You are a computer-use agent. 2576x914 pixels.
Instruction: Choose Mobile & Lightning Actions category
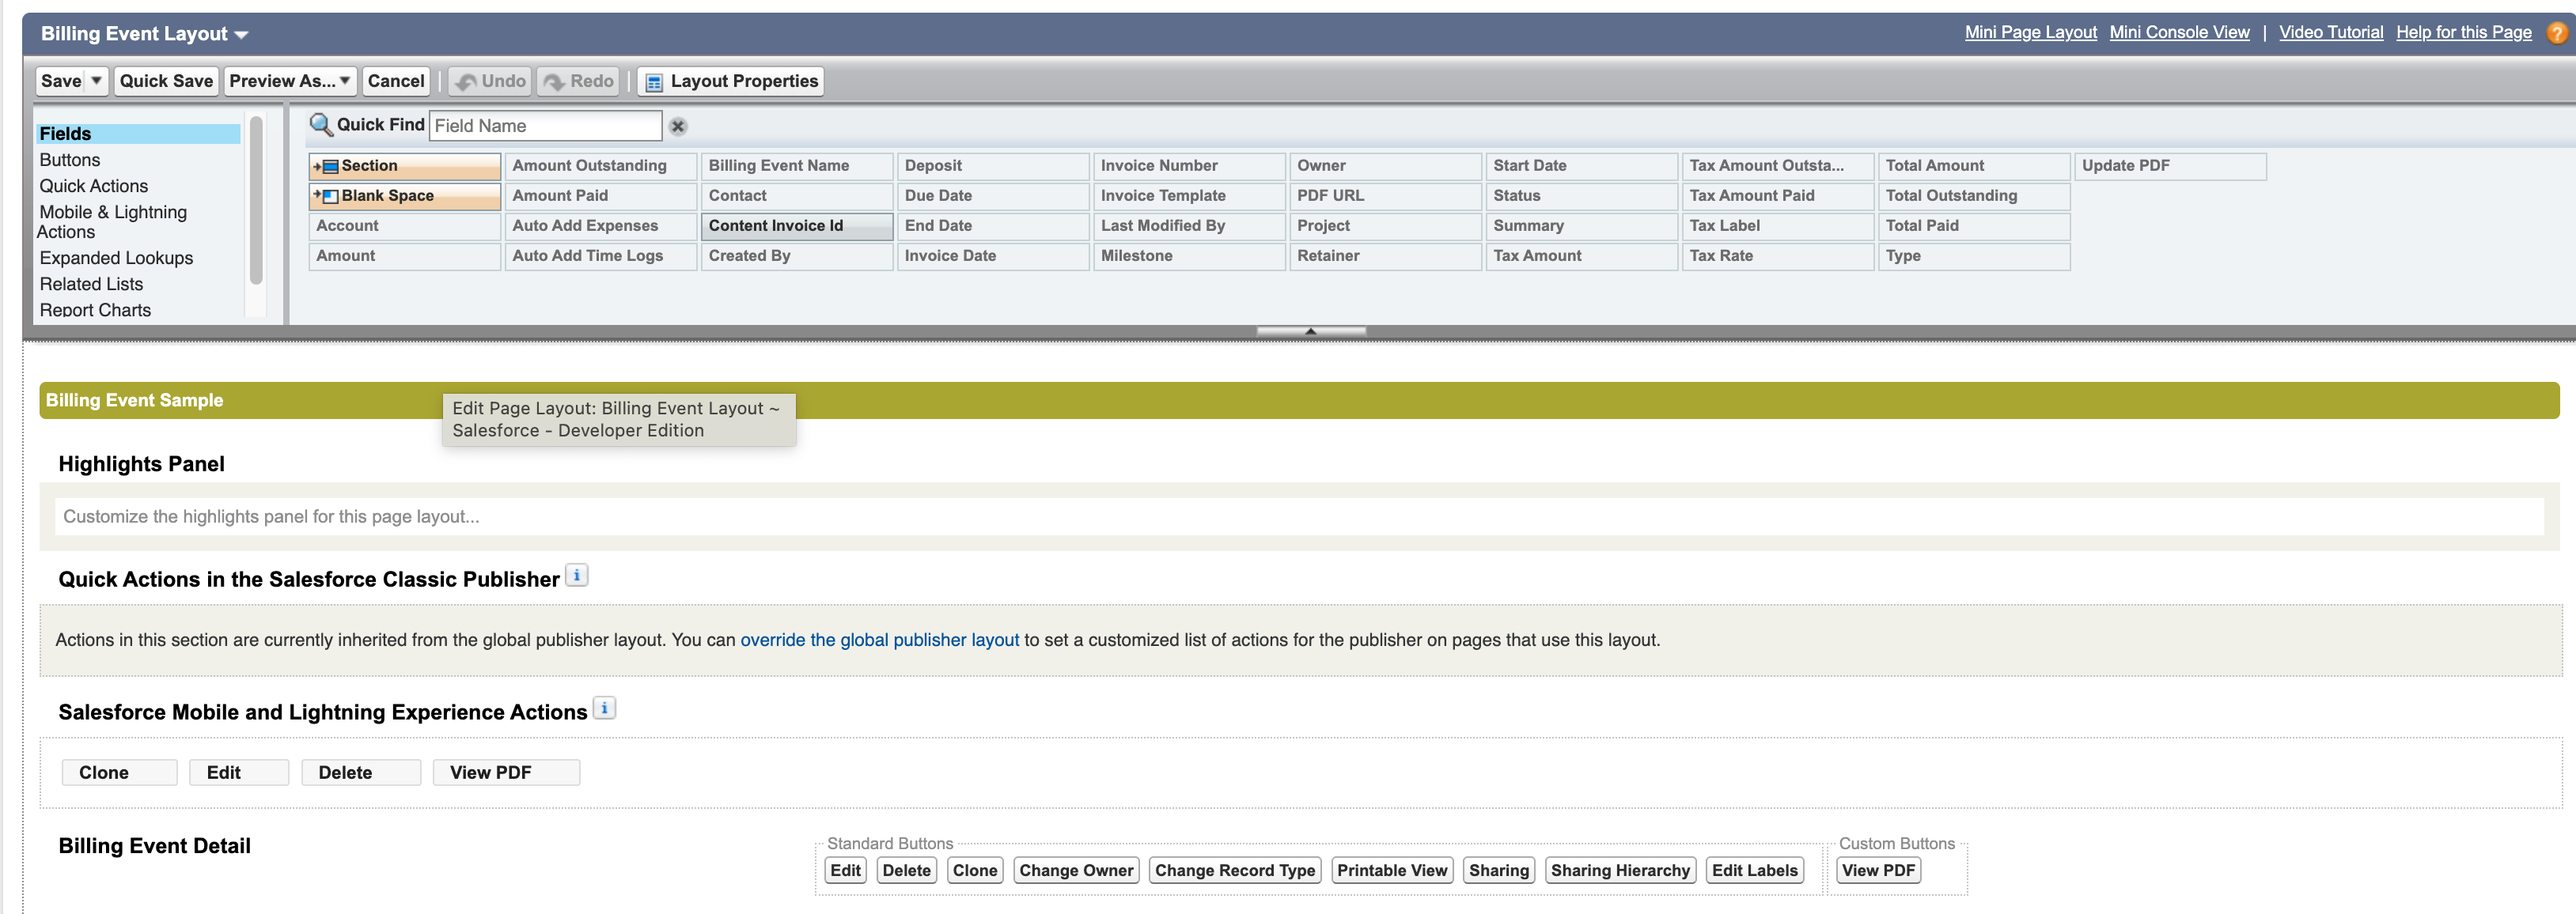[112, 221]
